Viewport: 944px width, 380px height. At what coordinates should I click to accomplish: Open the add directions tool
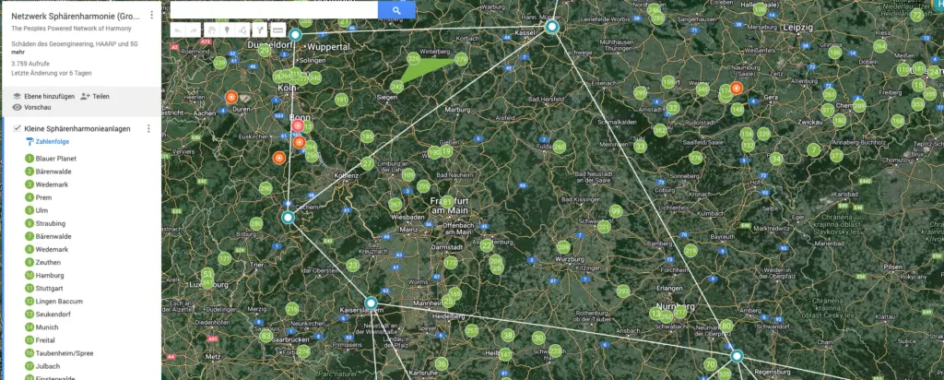click(x=260, y=30)
